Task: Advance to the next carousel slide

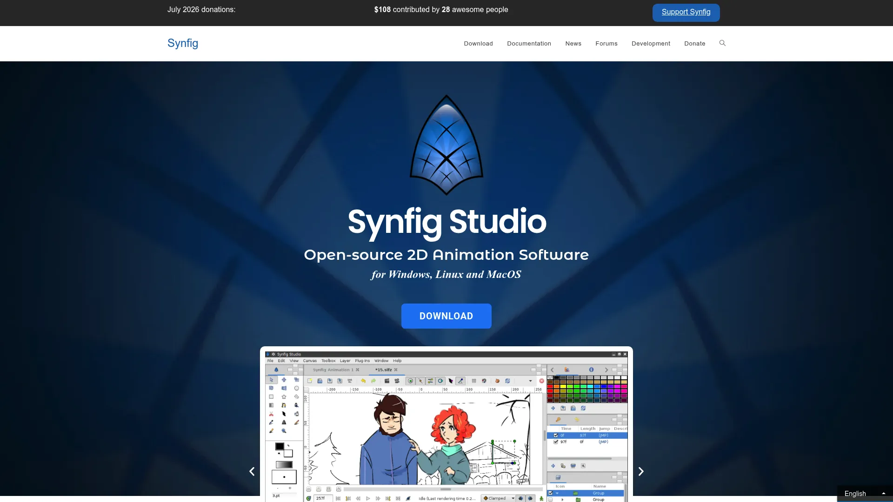Action: tap(641, 471)
